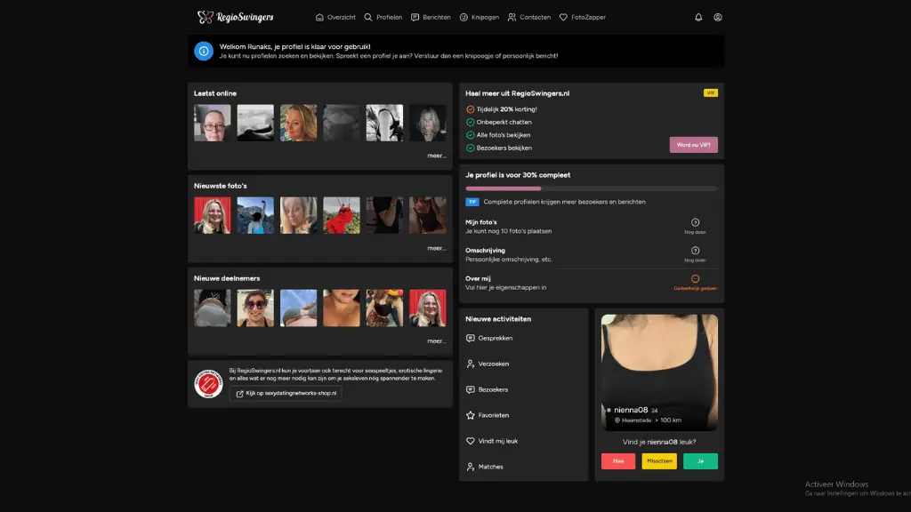This screenshot has width=911, height=512.
Task: Open Gesprekken in Nieuwe activiteiten
Action: pos(494,338)
